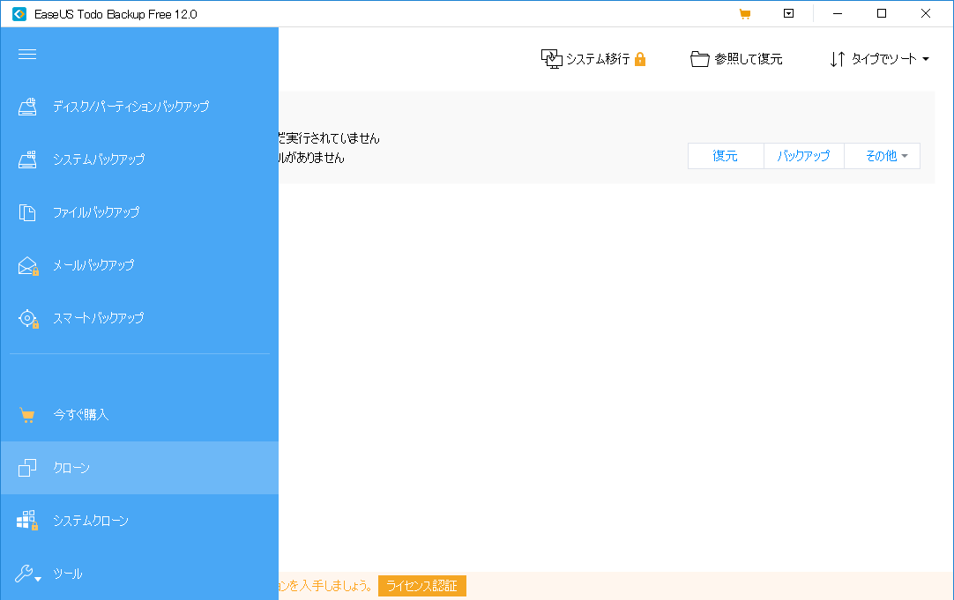954x600 pixels.
Task: Open the tools wrench dropdown
Action: [27, 574]
